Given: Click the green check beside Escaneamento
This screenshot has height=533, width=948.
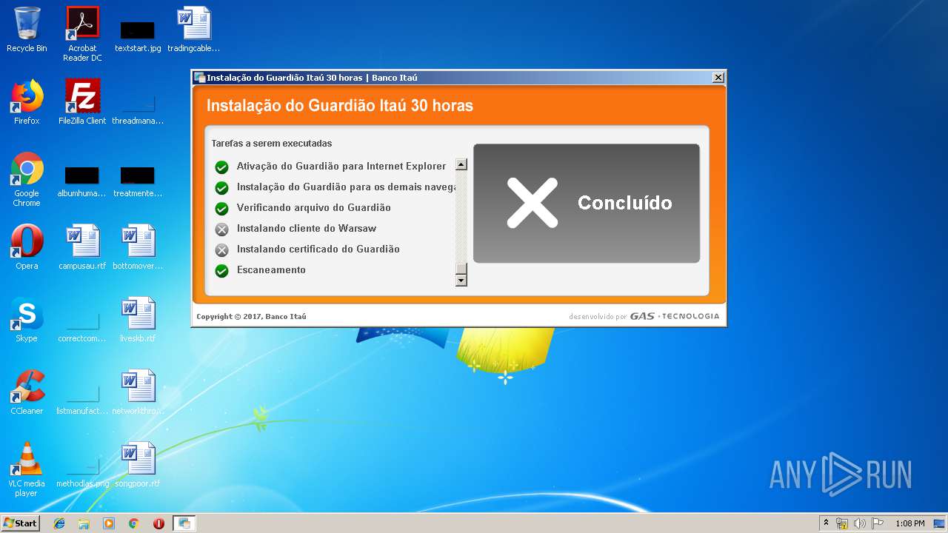Looking at the screenshot, I should pyautogui.click(x=221, y=271).
